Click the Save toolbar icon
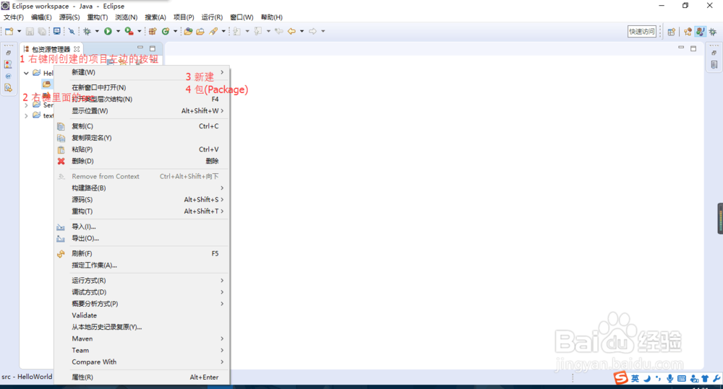 point(30,31)
